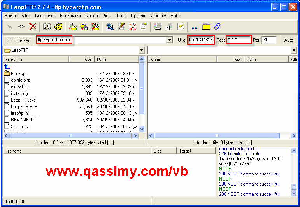The width and height of the screenshot is (300, 207).
Task: Open the Sites menu
Action: [x=26, y=16]
